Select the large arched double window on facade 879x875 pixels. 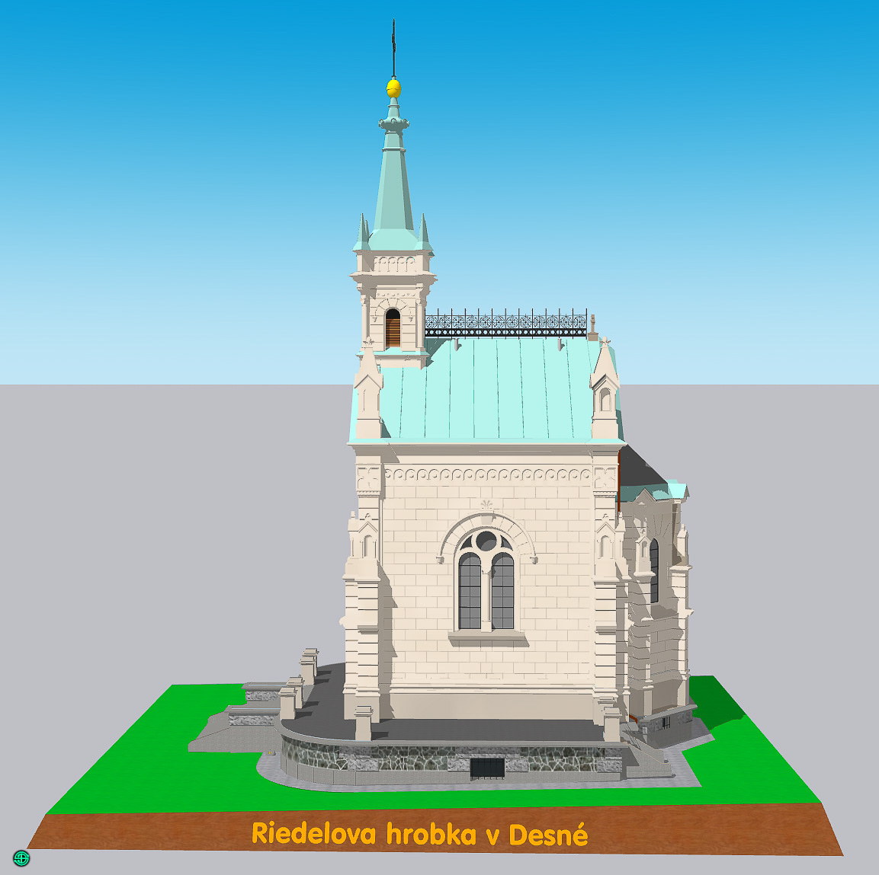click(x=486, y=583)
